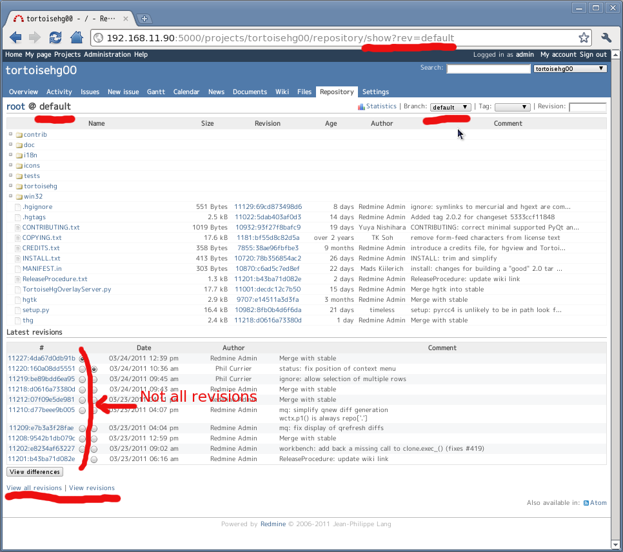Click the icons folder icon
Screen dimensions: 623x552
pyautogui.click(x=19, y=166)
